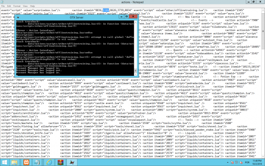Click OTX console scrollbar up arrow
Screen dimensions: 265x166
pos(135,22)
